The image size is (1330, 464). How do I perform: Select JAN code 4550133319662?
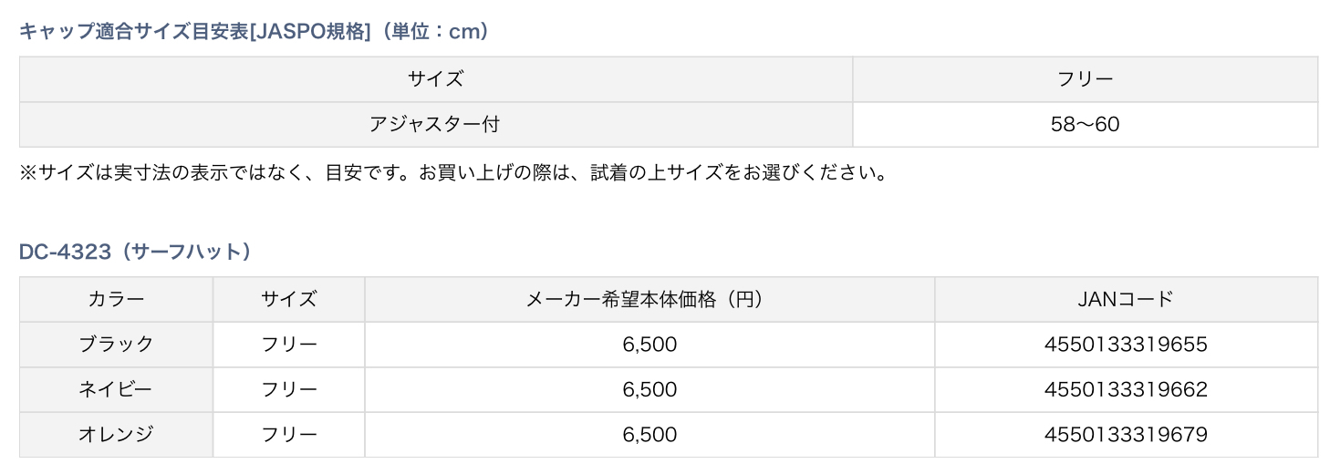[1126, 389]
